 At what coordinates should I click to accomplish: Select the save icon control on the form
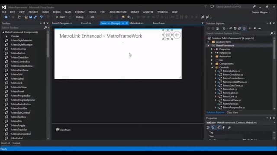pyautogui.click(x=167, y=34)
